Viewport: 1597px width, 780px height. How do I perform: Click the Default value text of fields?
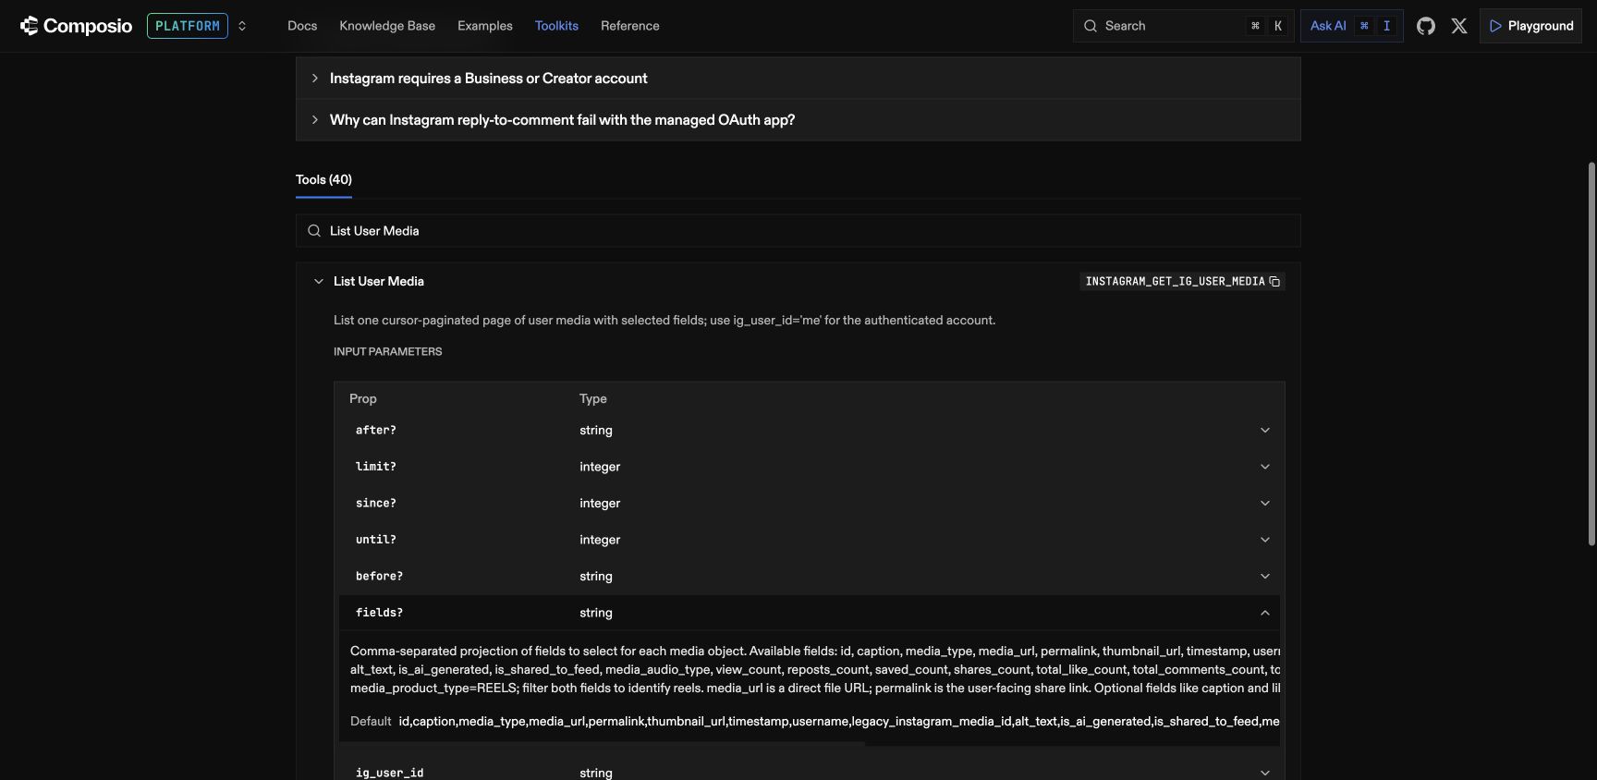839,721
